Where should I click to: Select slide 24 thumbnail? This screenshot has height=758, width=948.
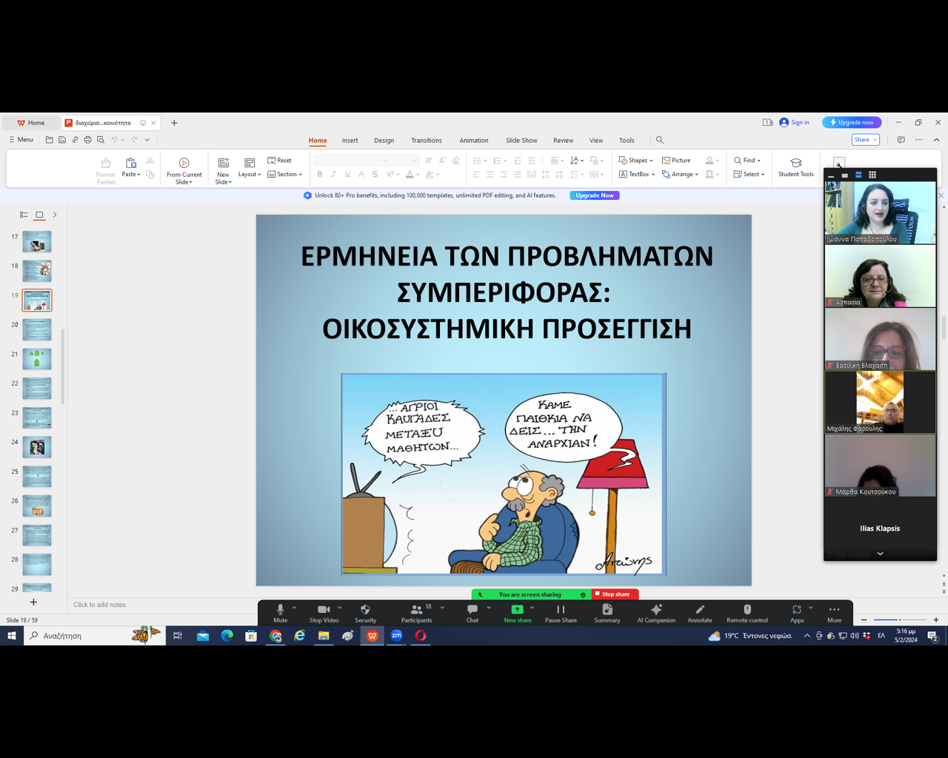coord(37,446)
